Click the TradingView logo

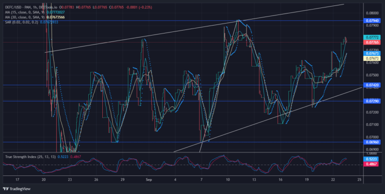click(17, 189)
